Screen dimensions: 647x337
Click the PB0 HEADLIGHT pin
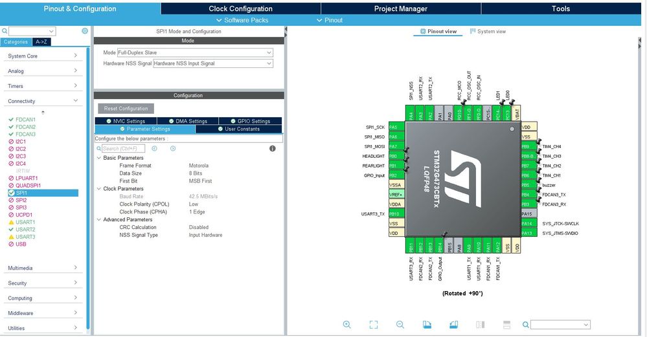point(396,156)
